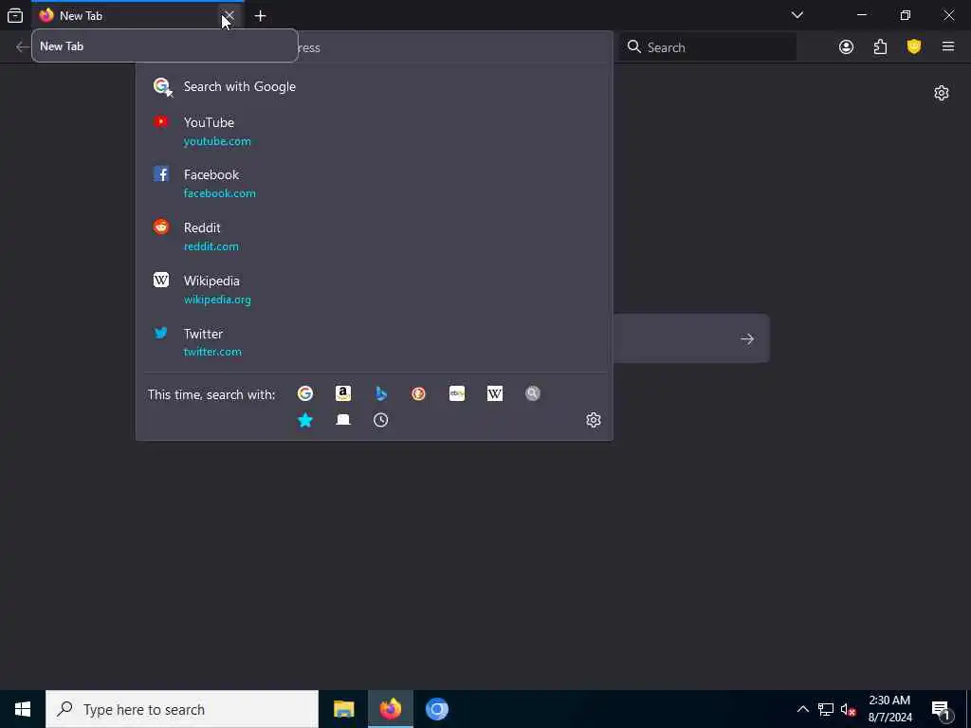Choose YouTube suggestion
The image size is (971, 728).
pos(374,131)
